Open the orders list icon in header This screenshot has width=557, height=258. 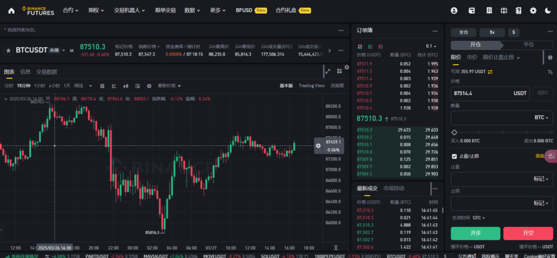point(489,11)
